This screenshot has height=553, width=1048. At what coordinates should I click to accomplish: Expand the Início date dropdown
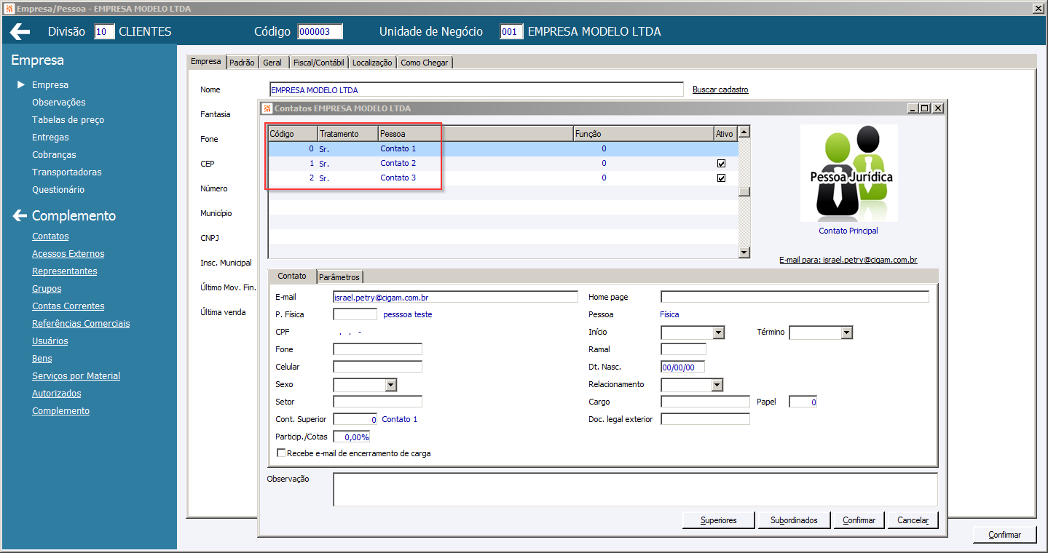719,333
